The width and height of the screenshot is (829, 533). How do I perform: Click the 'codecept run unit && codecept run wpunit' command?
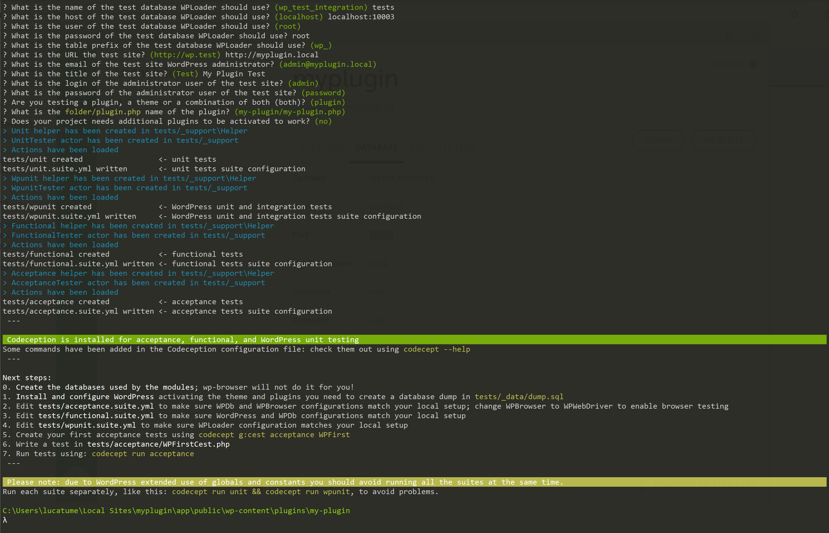261,492
